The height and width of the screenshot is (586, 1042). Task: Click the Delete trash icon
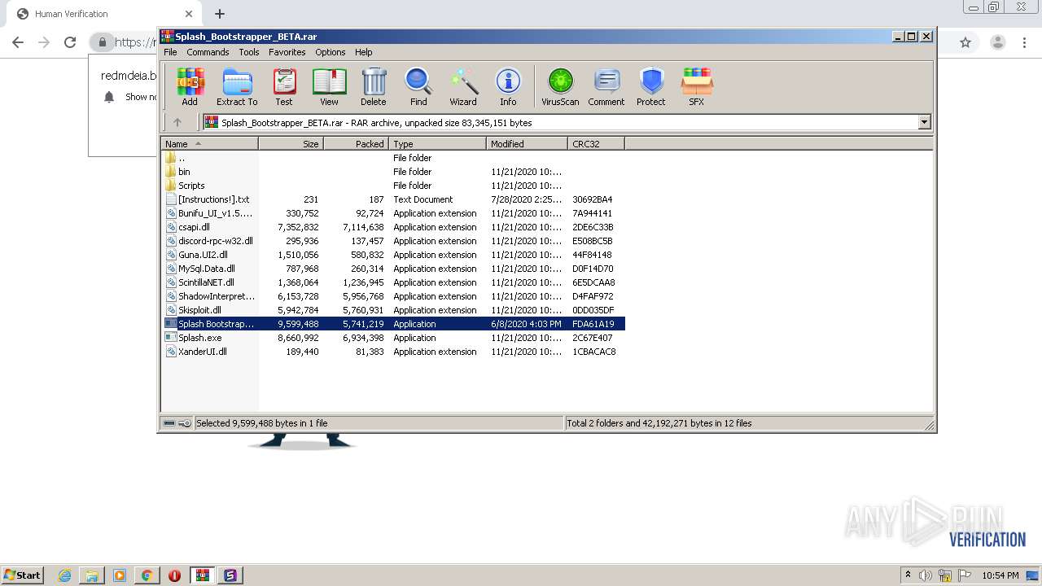click(374, 86)
